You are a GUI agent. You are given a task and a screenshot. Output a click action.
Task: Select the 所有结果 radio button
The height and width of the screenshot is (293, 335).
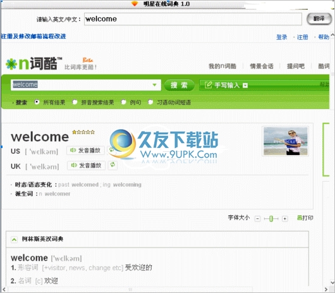click(37, 102)
